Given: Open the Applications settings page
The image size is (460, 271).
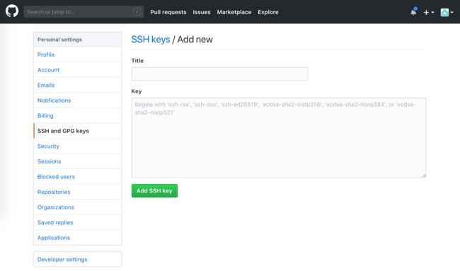Looking at the screenshot, I should point(78,238).
